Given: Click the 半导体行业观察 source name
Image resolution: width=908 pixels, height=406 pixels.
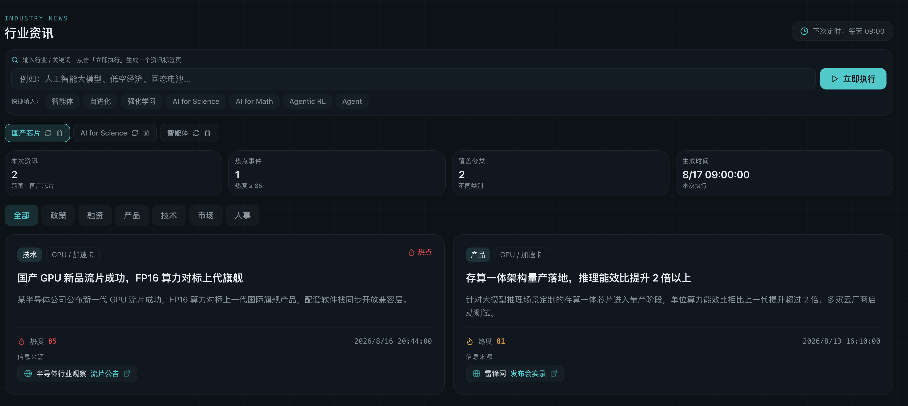Looking at the screenshot, I should point(61,374).
